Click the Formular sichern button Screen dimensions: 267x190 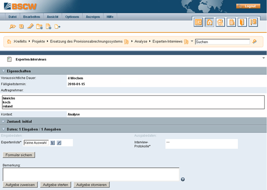pos(19,155)
